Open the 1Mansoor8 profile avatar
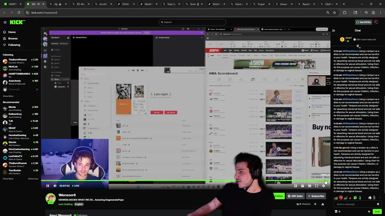The height and width of the screenshot is (216, 385). click(x=51, y=199)
